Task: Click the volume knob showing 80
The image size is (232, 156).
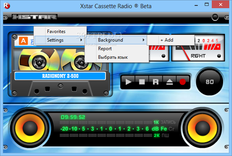Action: click(209, 82)
